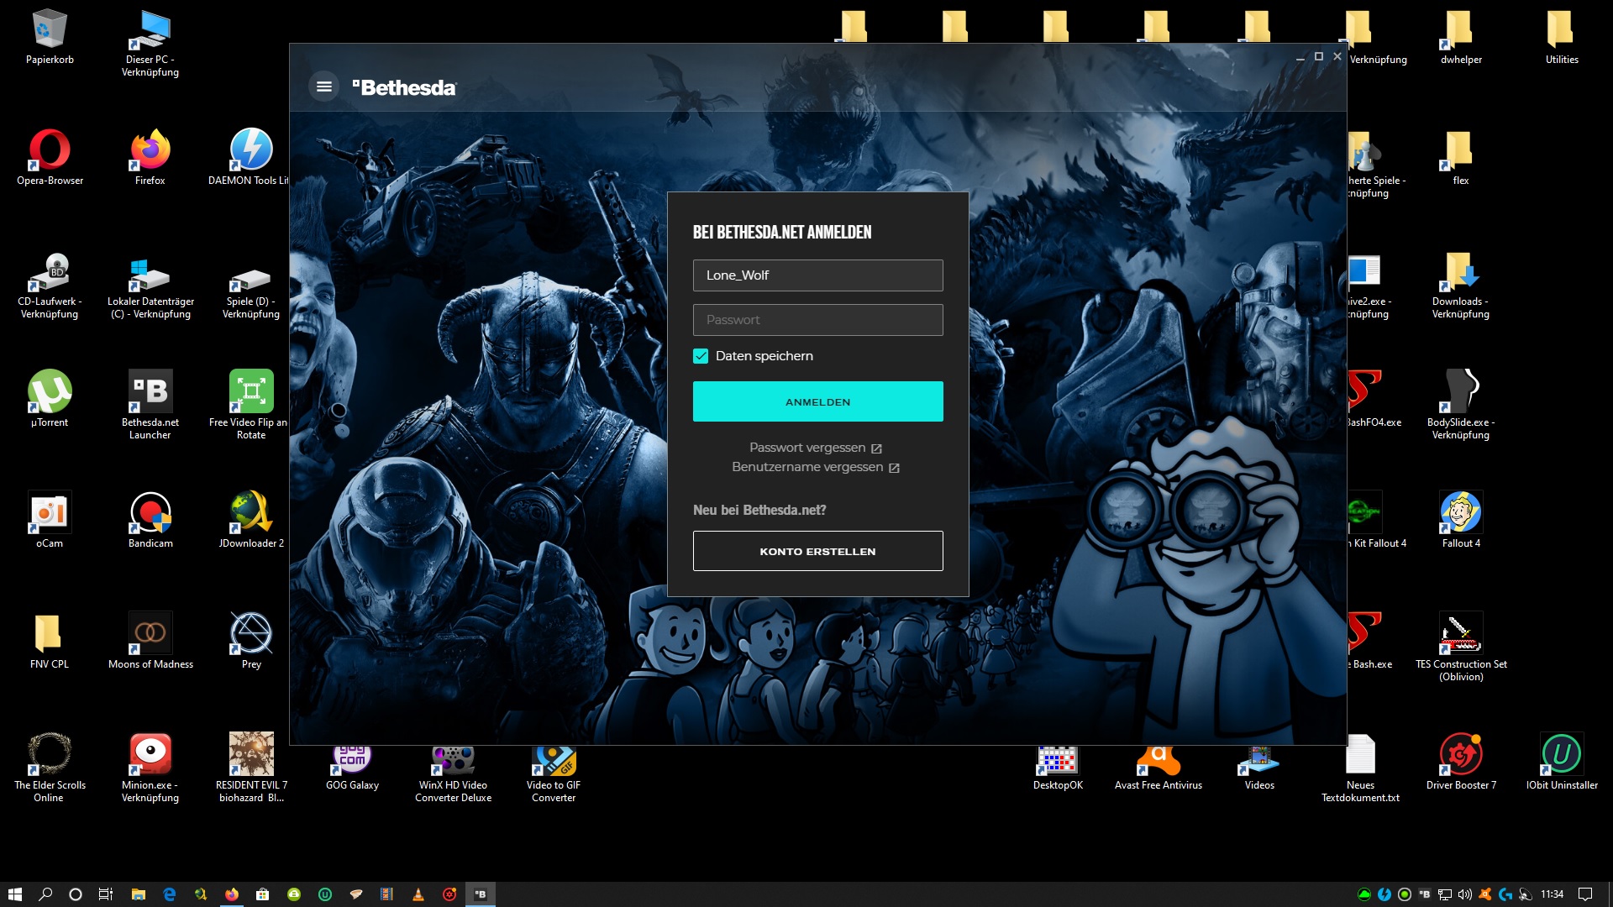Select the Bandicam desktop shortcut

150,513
